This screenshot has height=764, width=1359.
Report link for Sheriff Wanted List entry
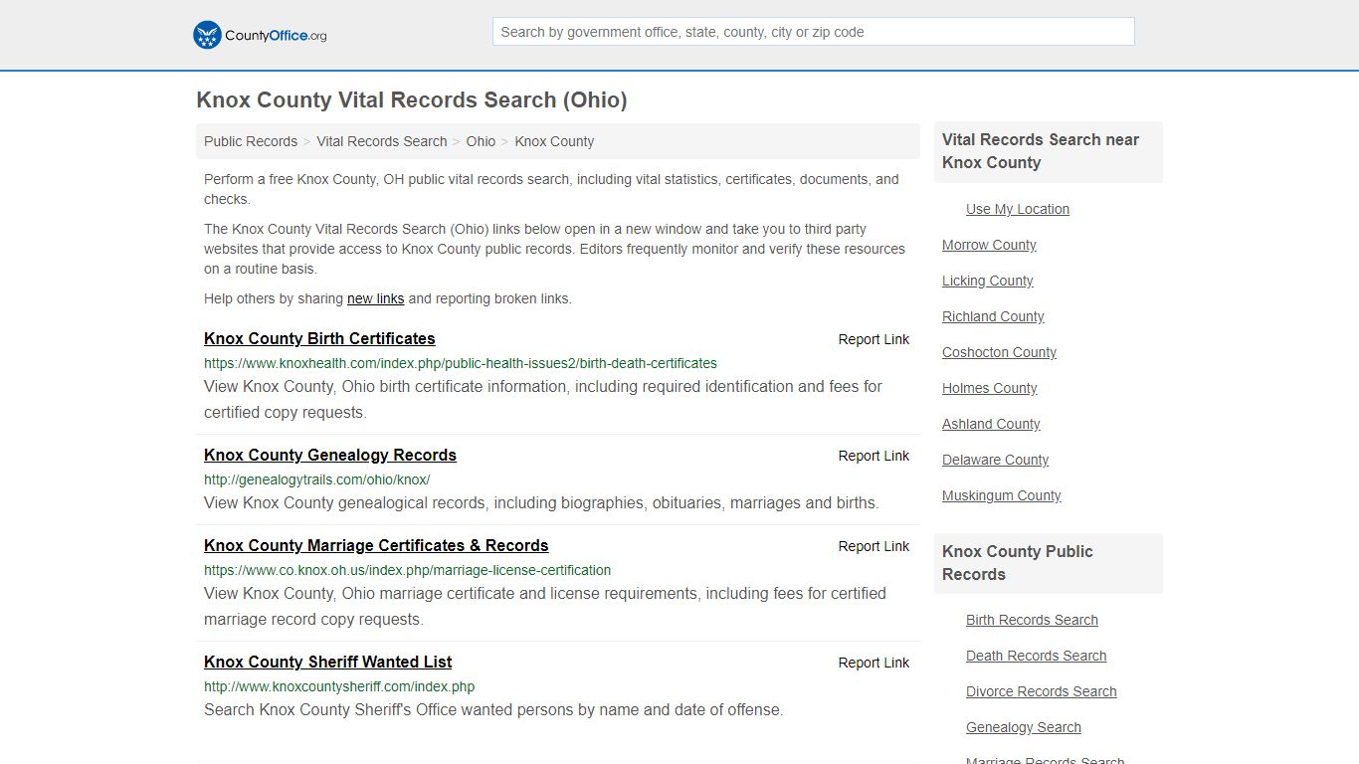(x=874, y=663)
